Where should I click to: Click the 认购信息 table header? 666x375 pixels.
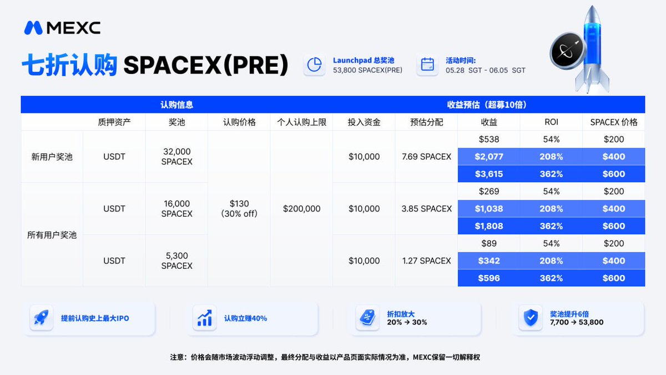point(176,104)
